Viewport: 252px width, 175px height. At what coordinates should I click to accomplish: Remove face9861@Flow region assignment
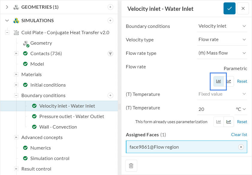[x=241, y=147]
